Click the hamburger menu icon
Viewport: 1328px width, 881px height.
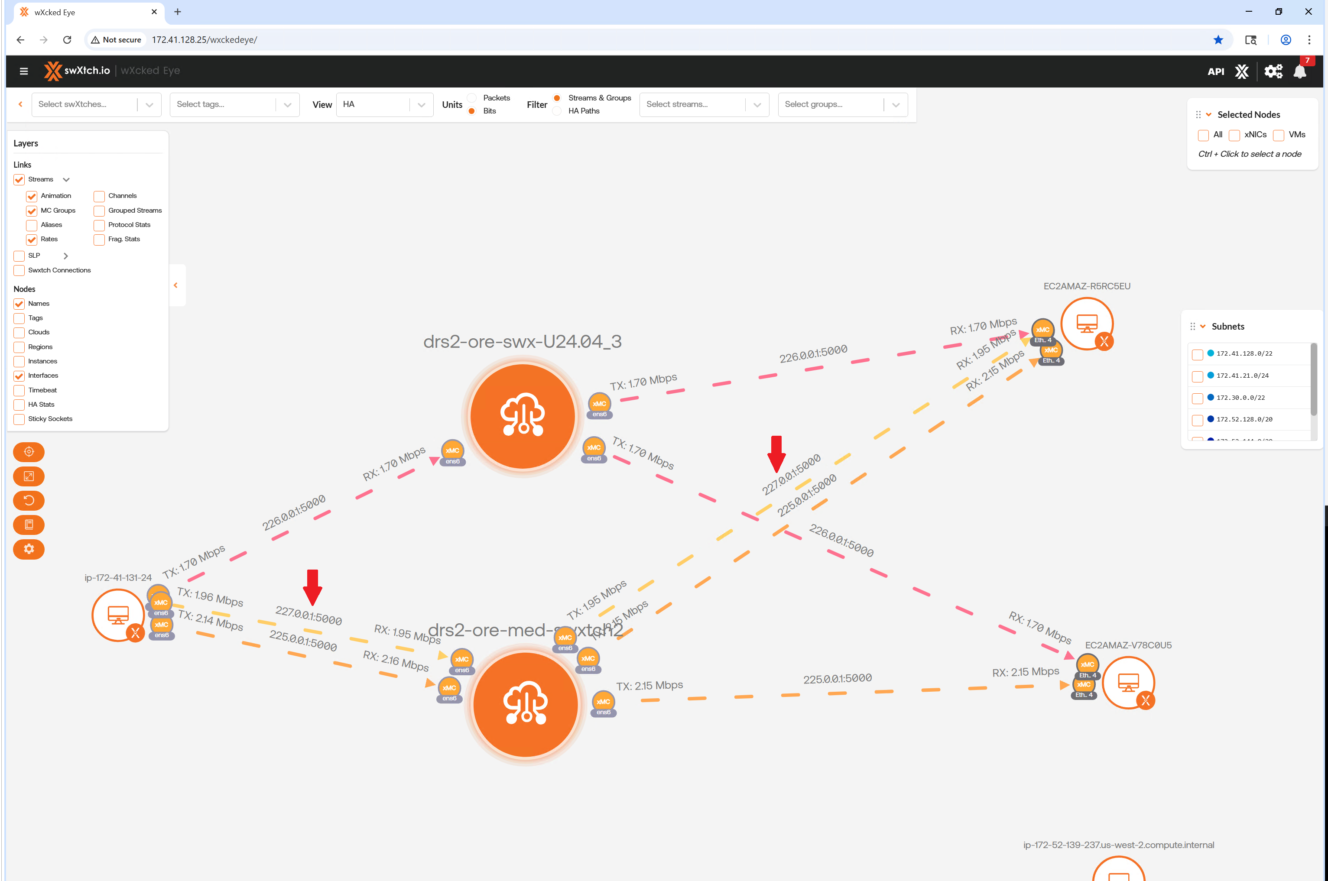coord(23,71)
